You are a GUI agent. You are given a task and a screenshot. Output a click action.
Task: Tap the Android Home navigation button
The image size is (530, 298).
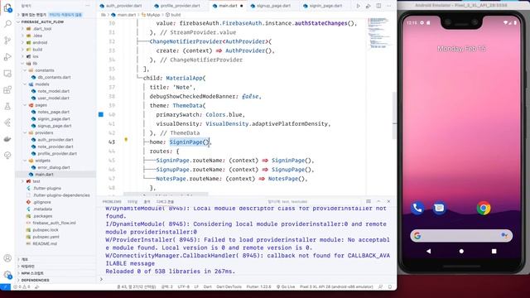(461, 251)
